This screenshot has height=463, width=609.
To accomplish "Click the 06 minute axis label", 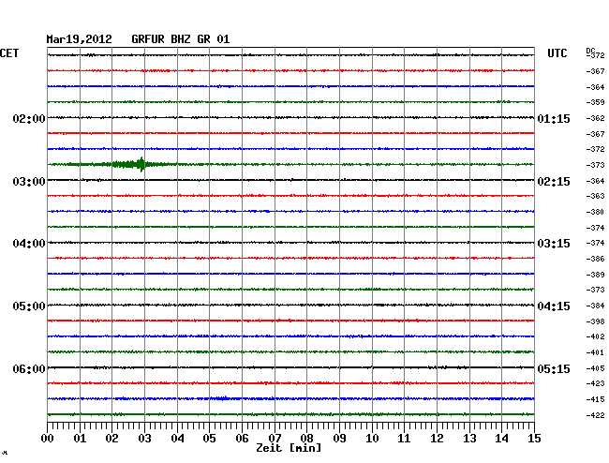I will [x=242, y=439].
